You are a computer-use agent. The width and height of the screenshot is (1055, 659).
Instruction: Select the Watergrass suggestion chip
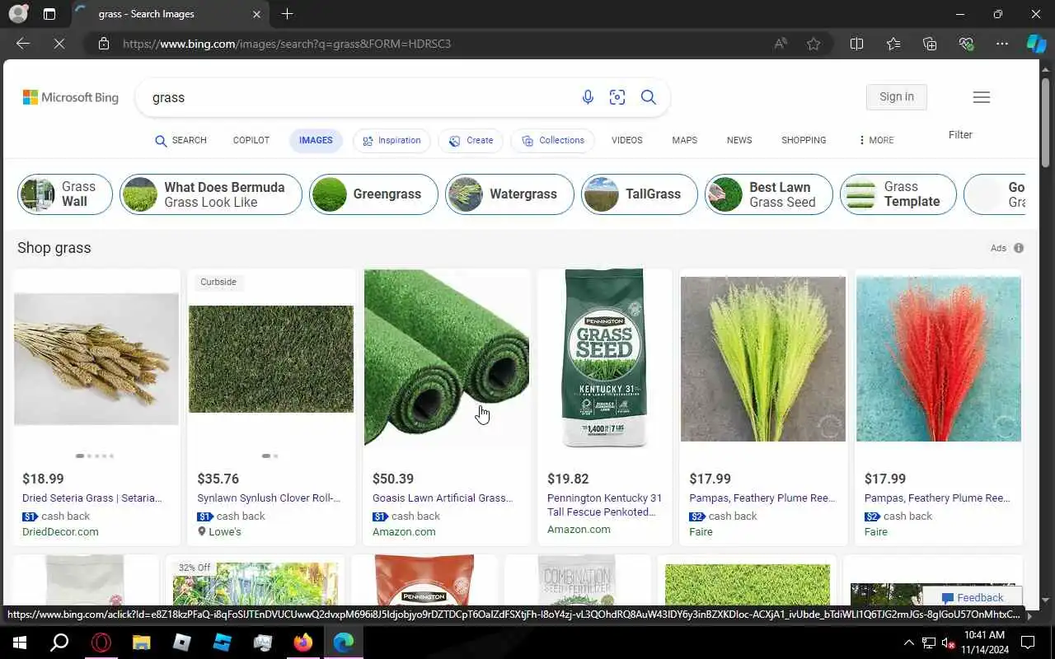click(509, 194)
